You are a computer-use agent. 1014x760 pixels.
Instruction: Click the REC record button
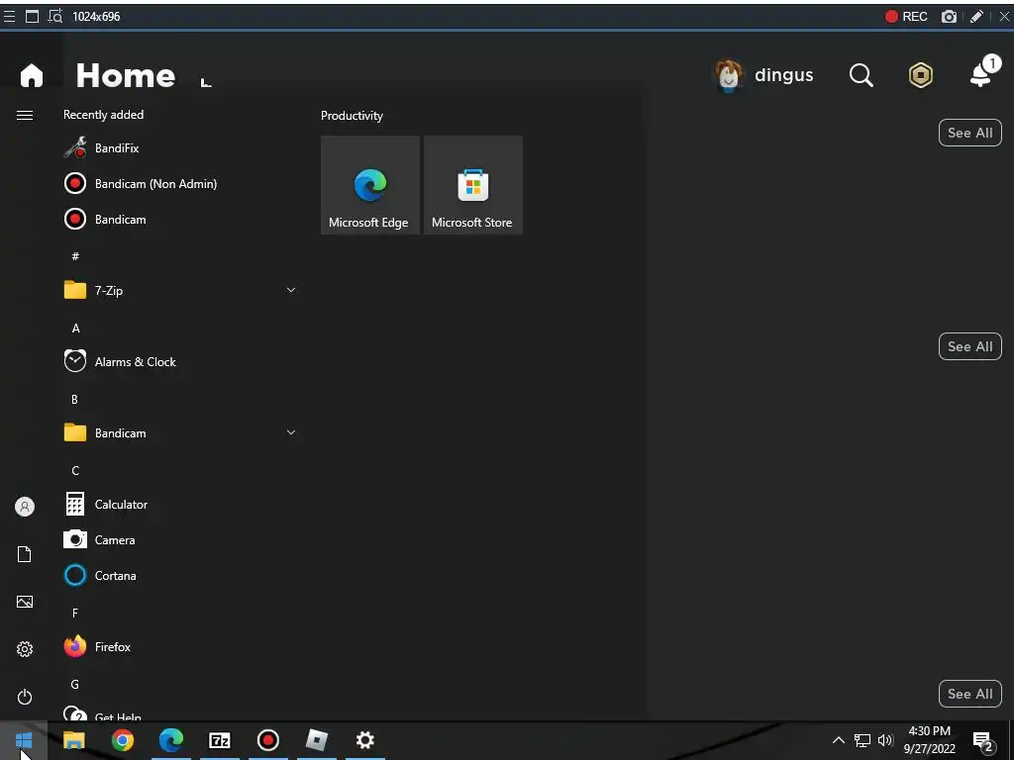tap(906, 16)
